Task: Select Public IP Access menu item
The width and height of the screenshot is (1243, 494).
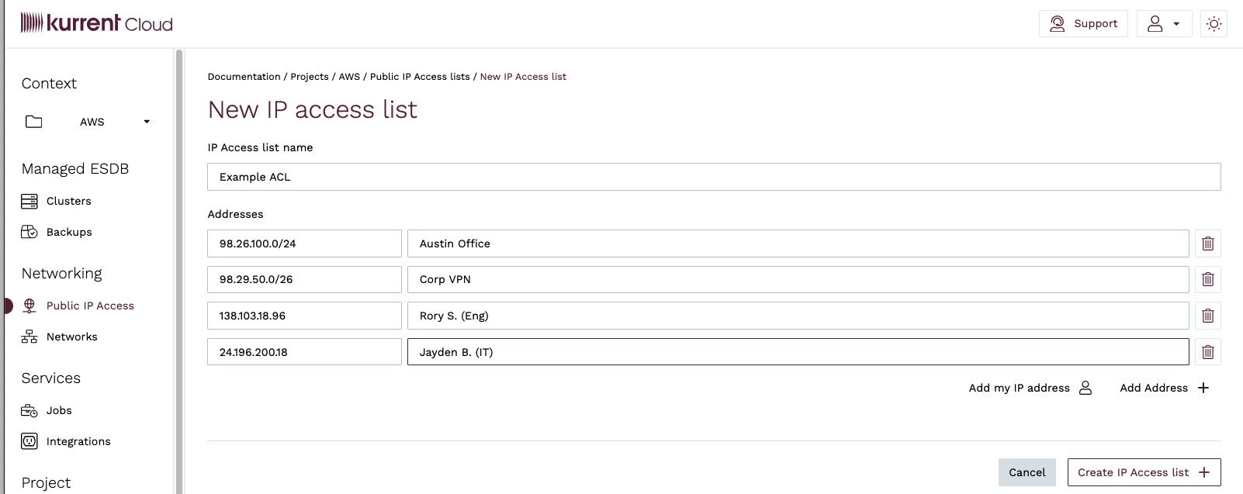Action: point(90,306)
